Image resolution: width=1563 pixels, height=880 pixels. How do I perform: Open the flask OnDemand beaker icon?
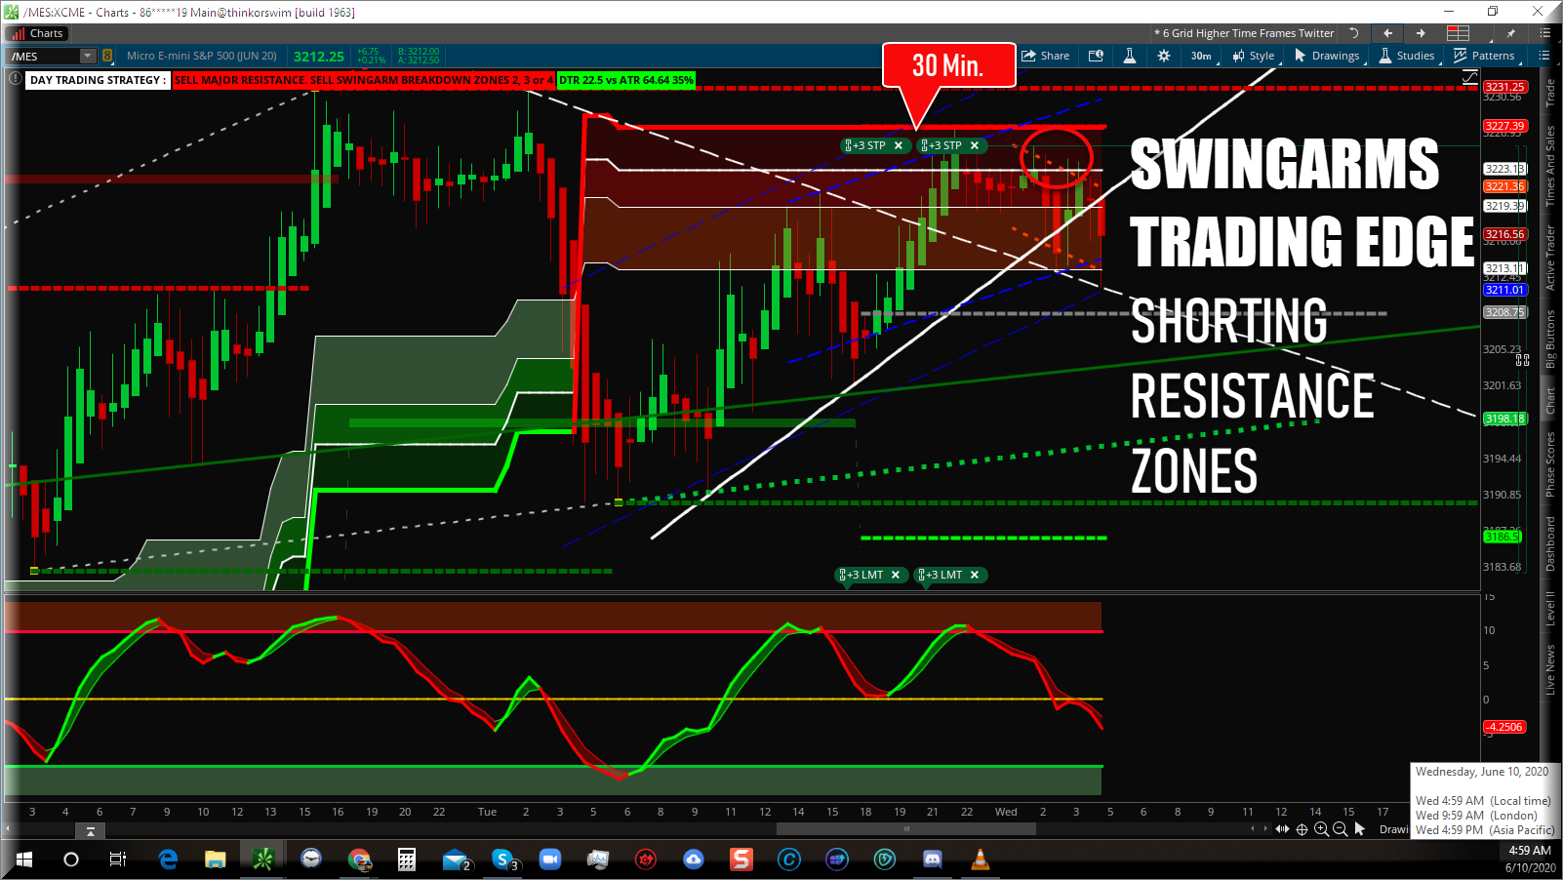[x=1130, y=56]
